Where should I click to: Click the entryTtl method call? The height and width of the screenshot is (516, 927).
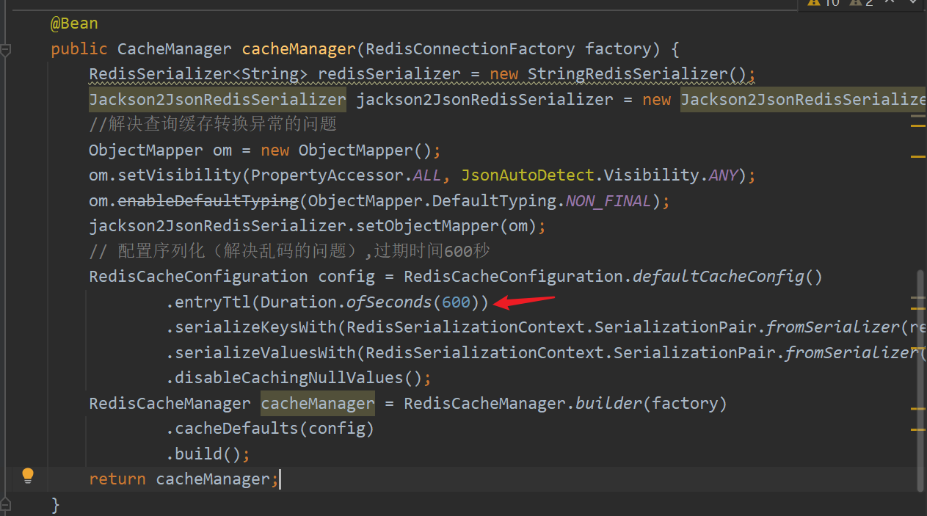tap(213, 302)
